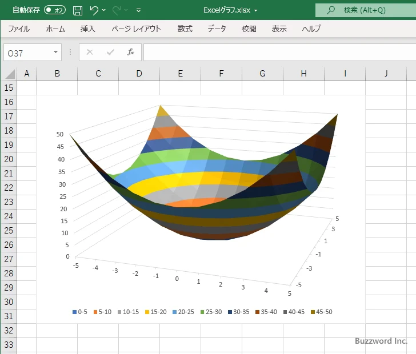Click the Undo arrow icon

(x=94, y=10)
